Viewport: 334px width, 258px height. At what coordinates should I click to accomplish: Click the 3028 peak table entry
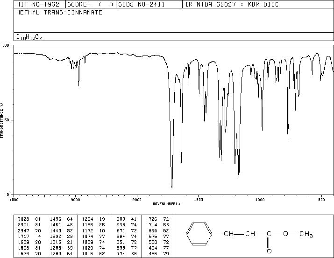click(x=29, y=219)
